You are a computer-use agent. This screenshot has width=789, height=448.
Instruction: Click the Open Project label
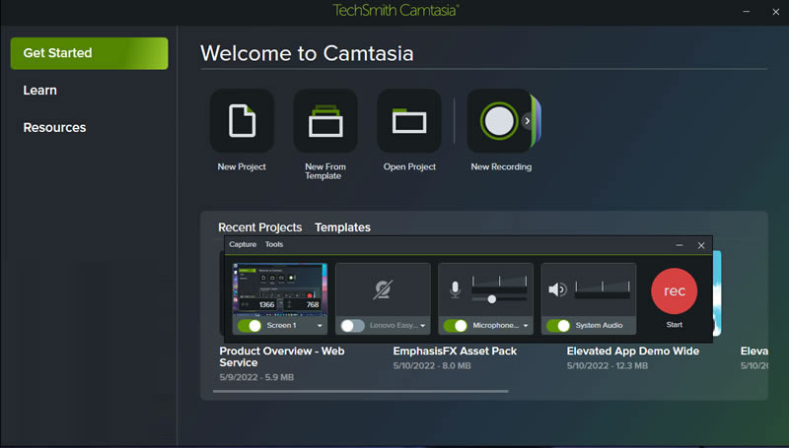pyautogui.click(x=409, y=166)
